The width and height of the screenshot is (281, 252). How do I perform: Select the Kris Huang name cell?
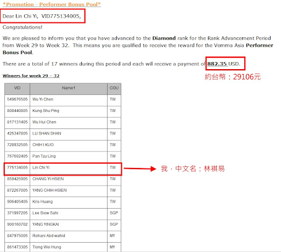click(69, 202)
